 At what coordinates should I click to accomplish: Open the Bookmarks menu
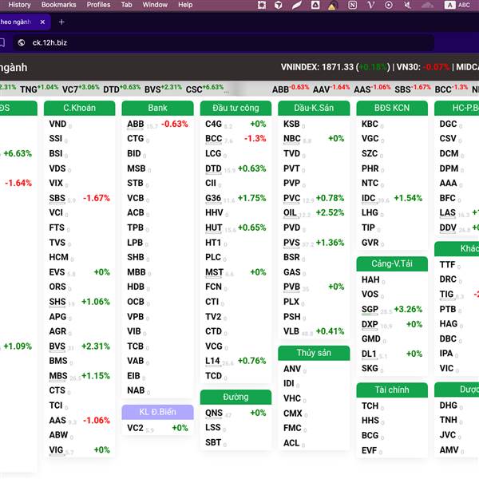tap(58, 5)
